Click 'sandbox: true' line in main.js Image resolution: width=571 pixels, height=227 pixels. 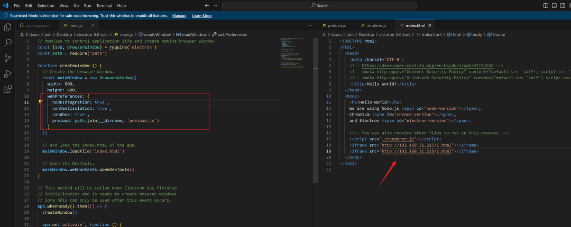pos(71,115)
